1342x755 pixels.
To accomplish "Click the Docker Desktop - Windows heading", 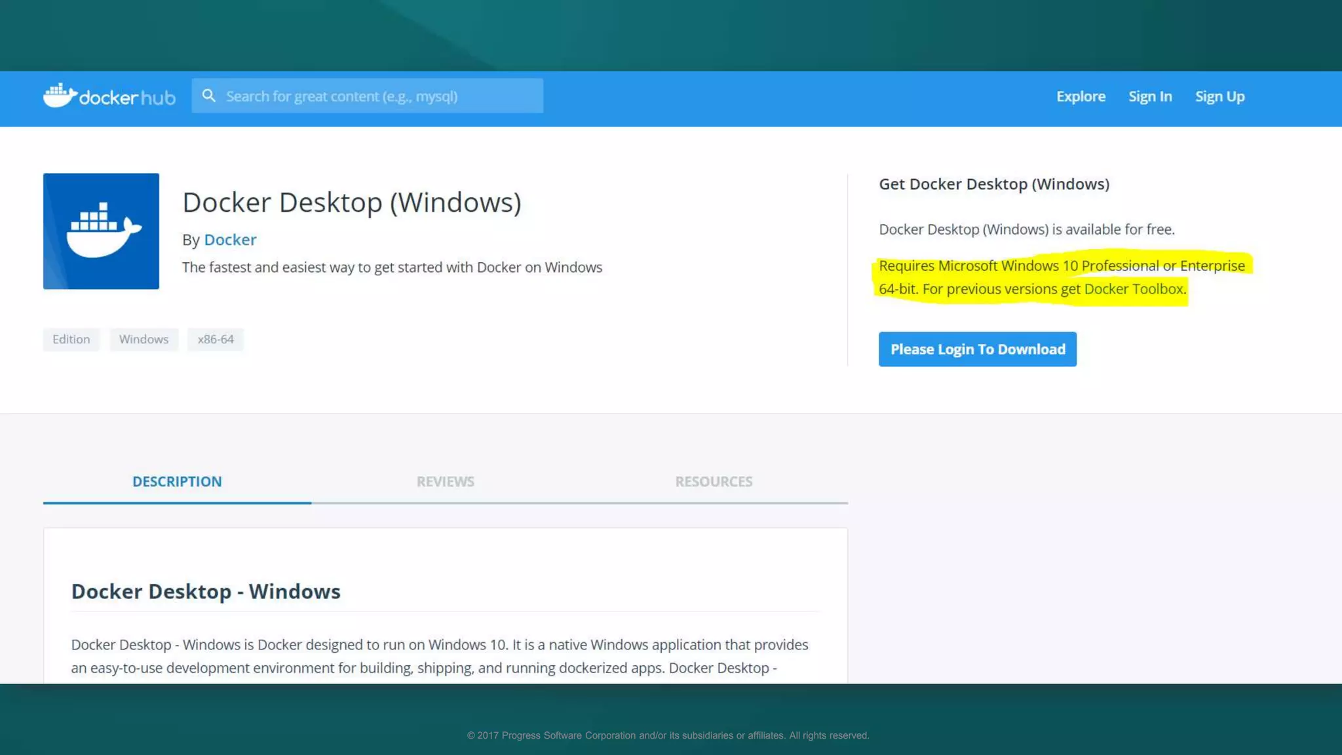I will 206,592.
